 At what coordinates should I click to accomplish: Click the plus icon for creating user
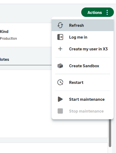(x=60, y=49)
